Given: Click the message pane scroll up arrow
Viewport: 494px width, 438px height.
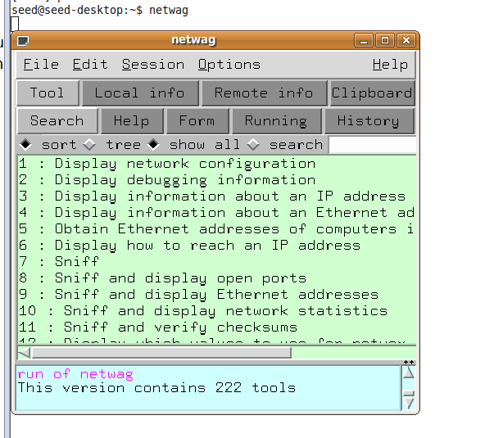Looking at the screenshot, I should [409, 373].
